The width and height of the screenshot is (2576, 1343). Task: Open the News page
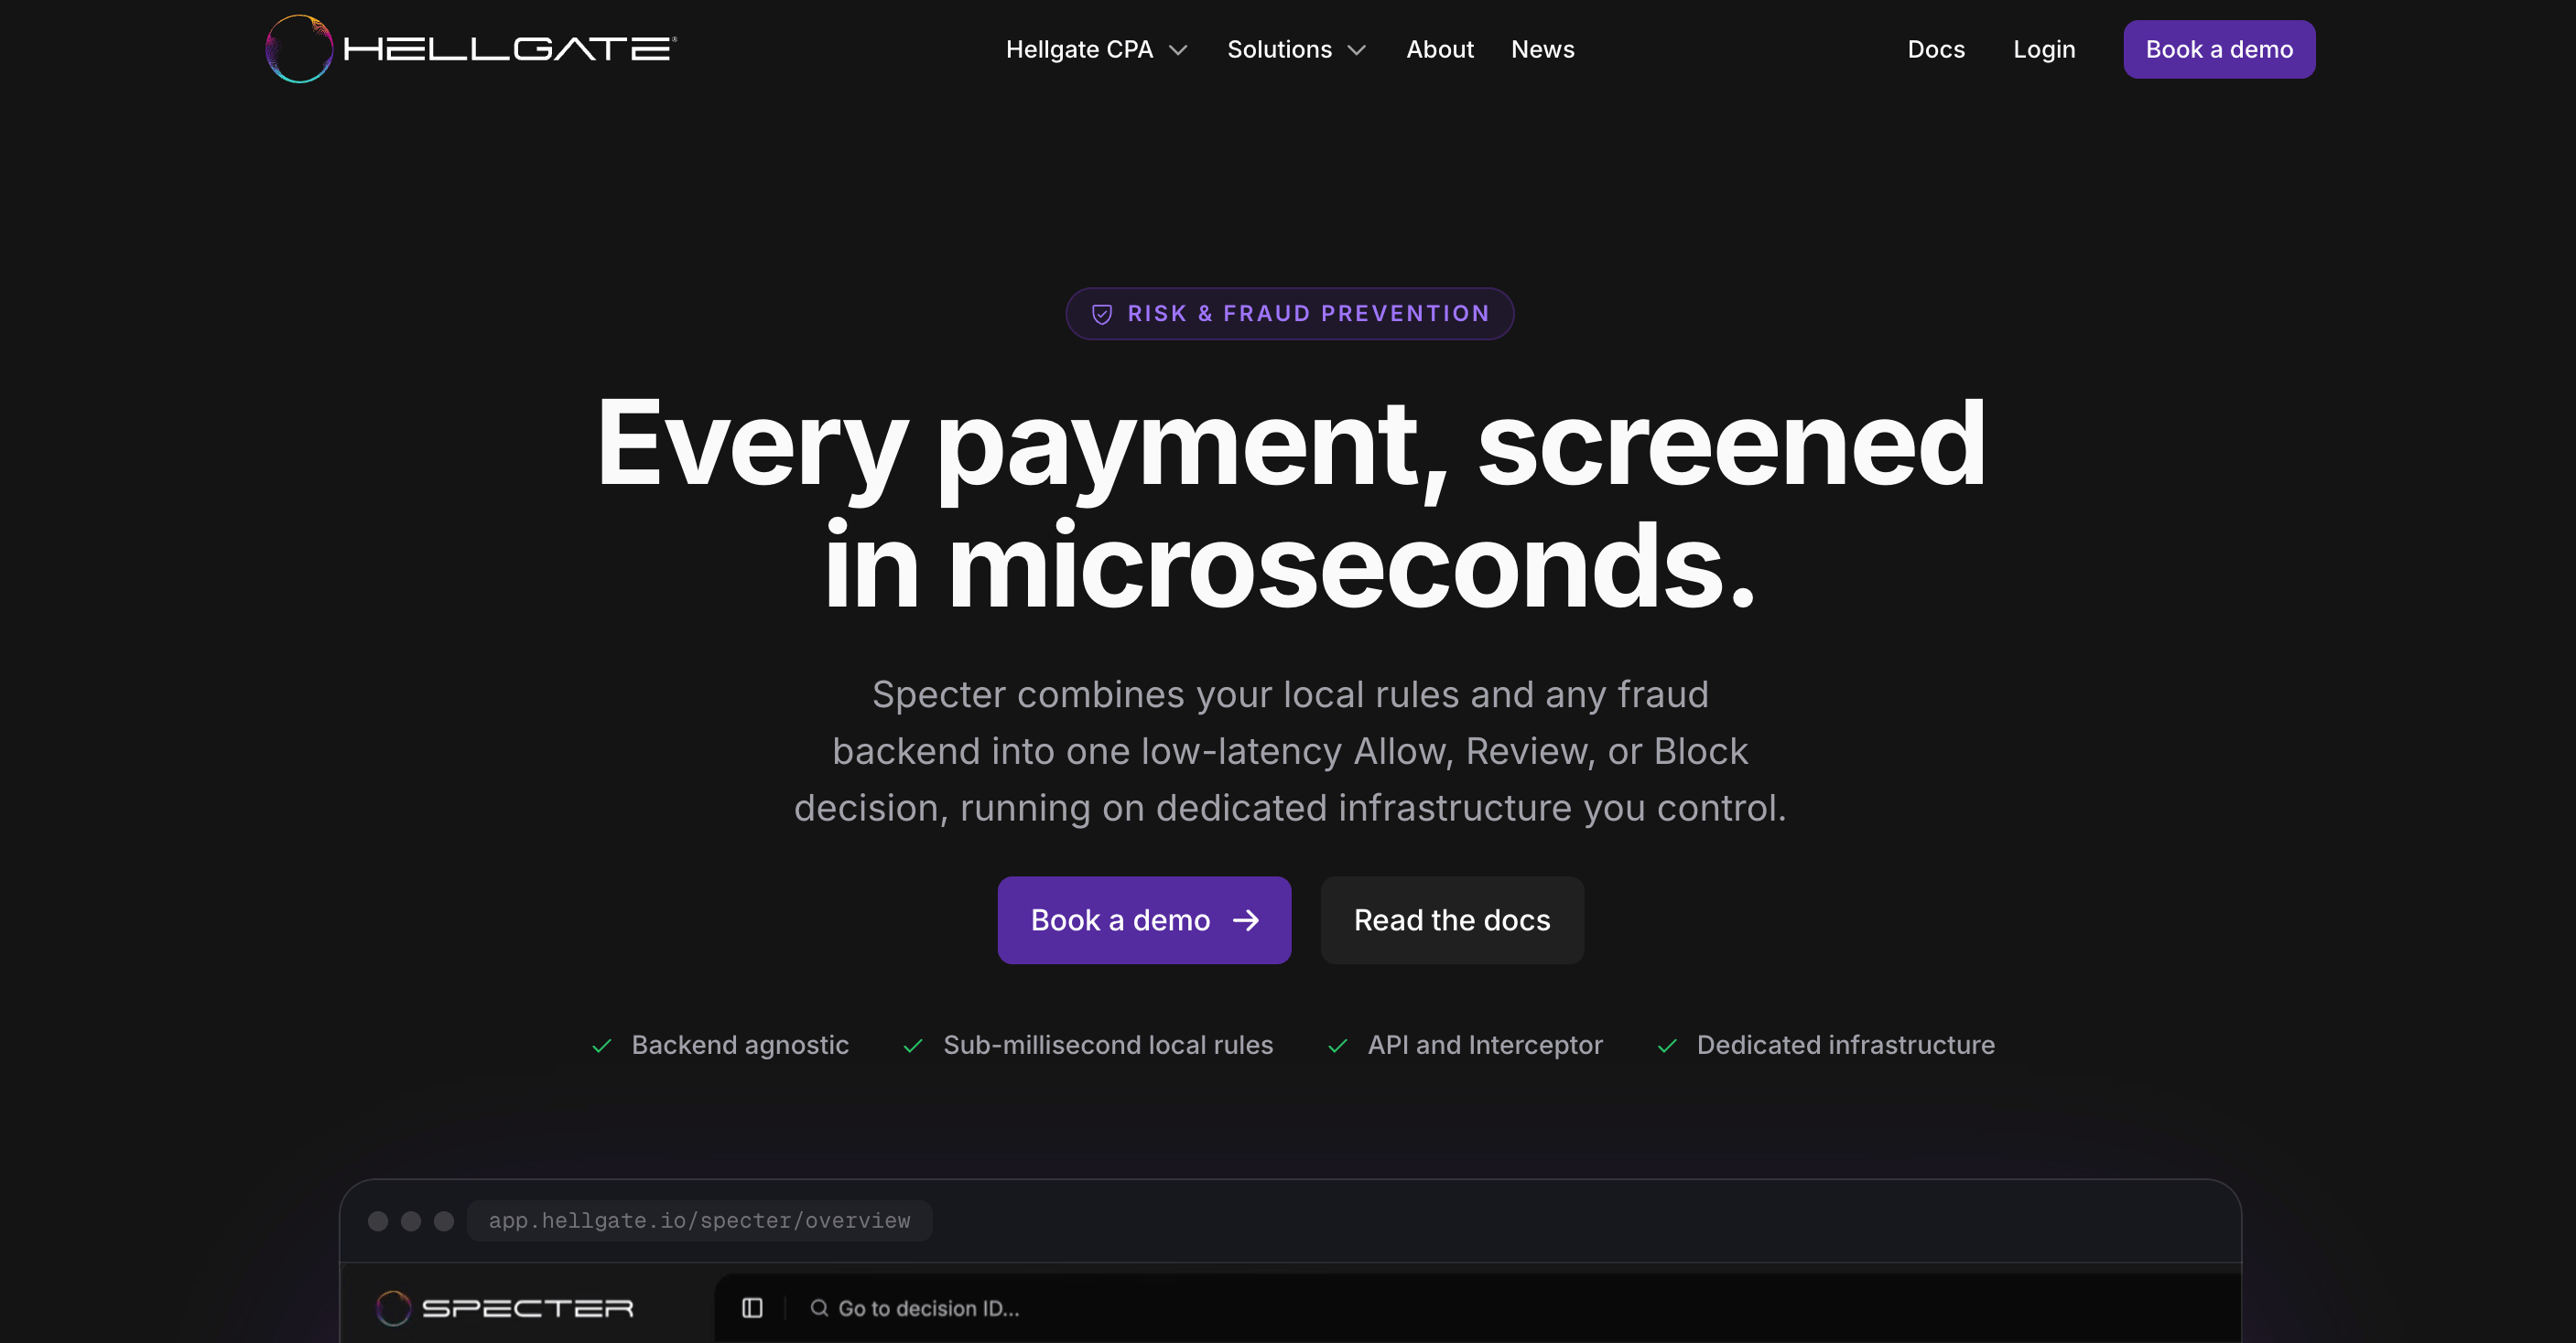(1542, 49)
